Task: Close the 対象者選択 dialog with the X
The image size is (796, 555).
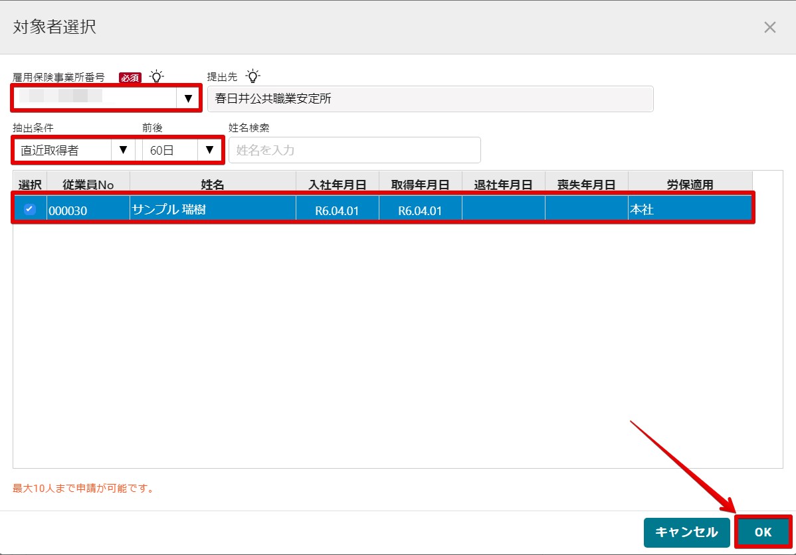Action: [769, 27]
